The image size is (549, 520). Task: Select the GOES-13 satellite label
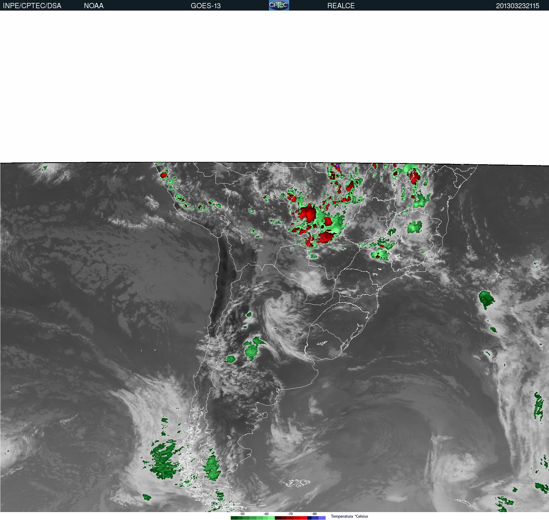coord(206,6)
